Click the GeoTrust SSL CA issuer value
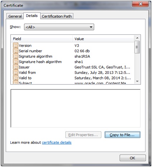This screenshot has width=152, height=167. pos(102,67)
